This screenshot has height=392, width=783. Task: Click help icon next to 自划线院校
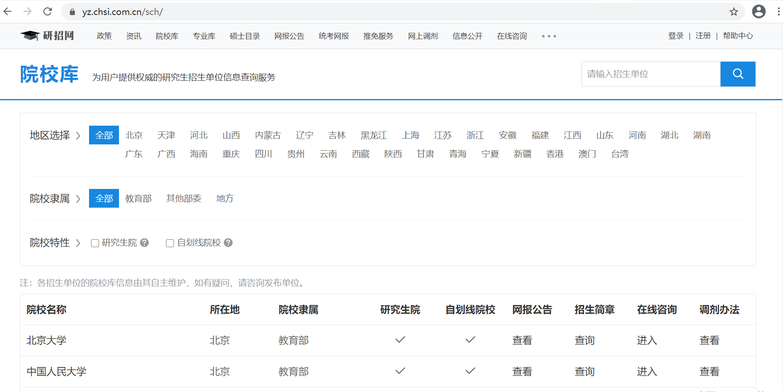coord(228,243)
